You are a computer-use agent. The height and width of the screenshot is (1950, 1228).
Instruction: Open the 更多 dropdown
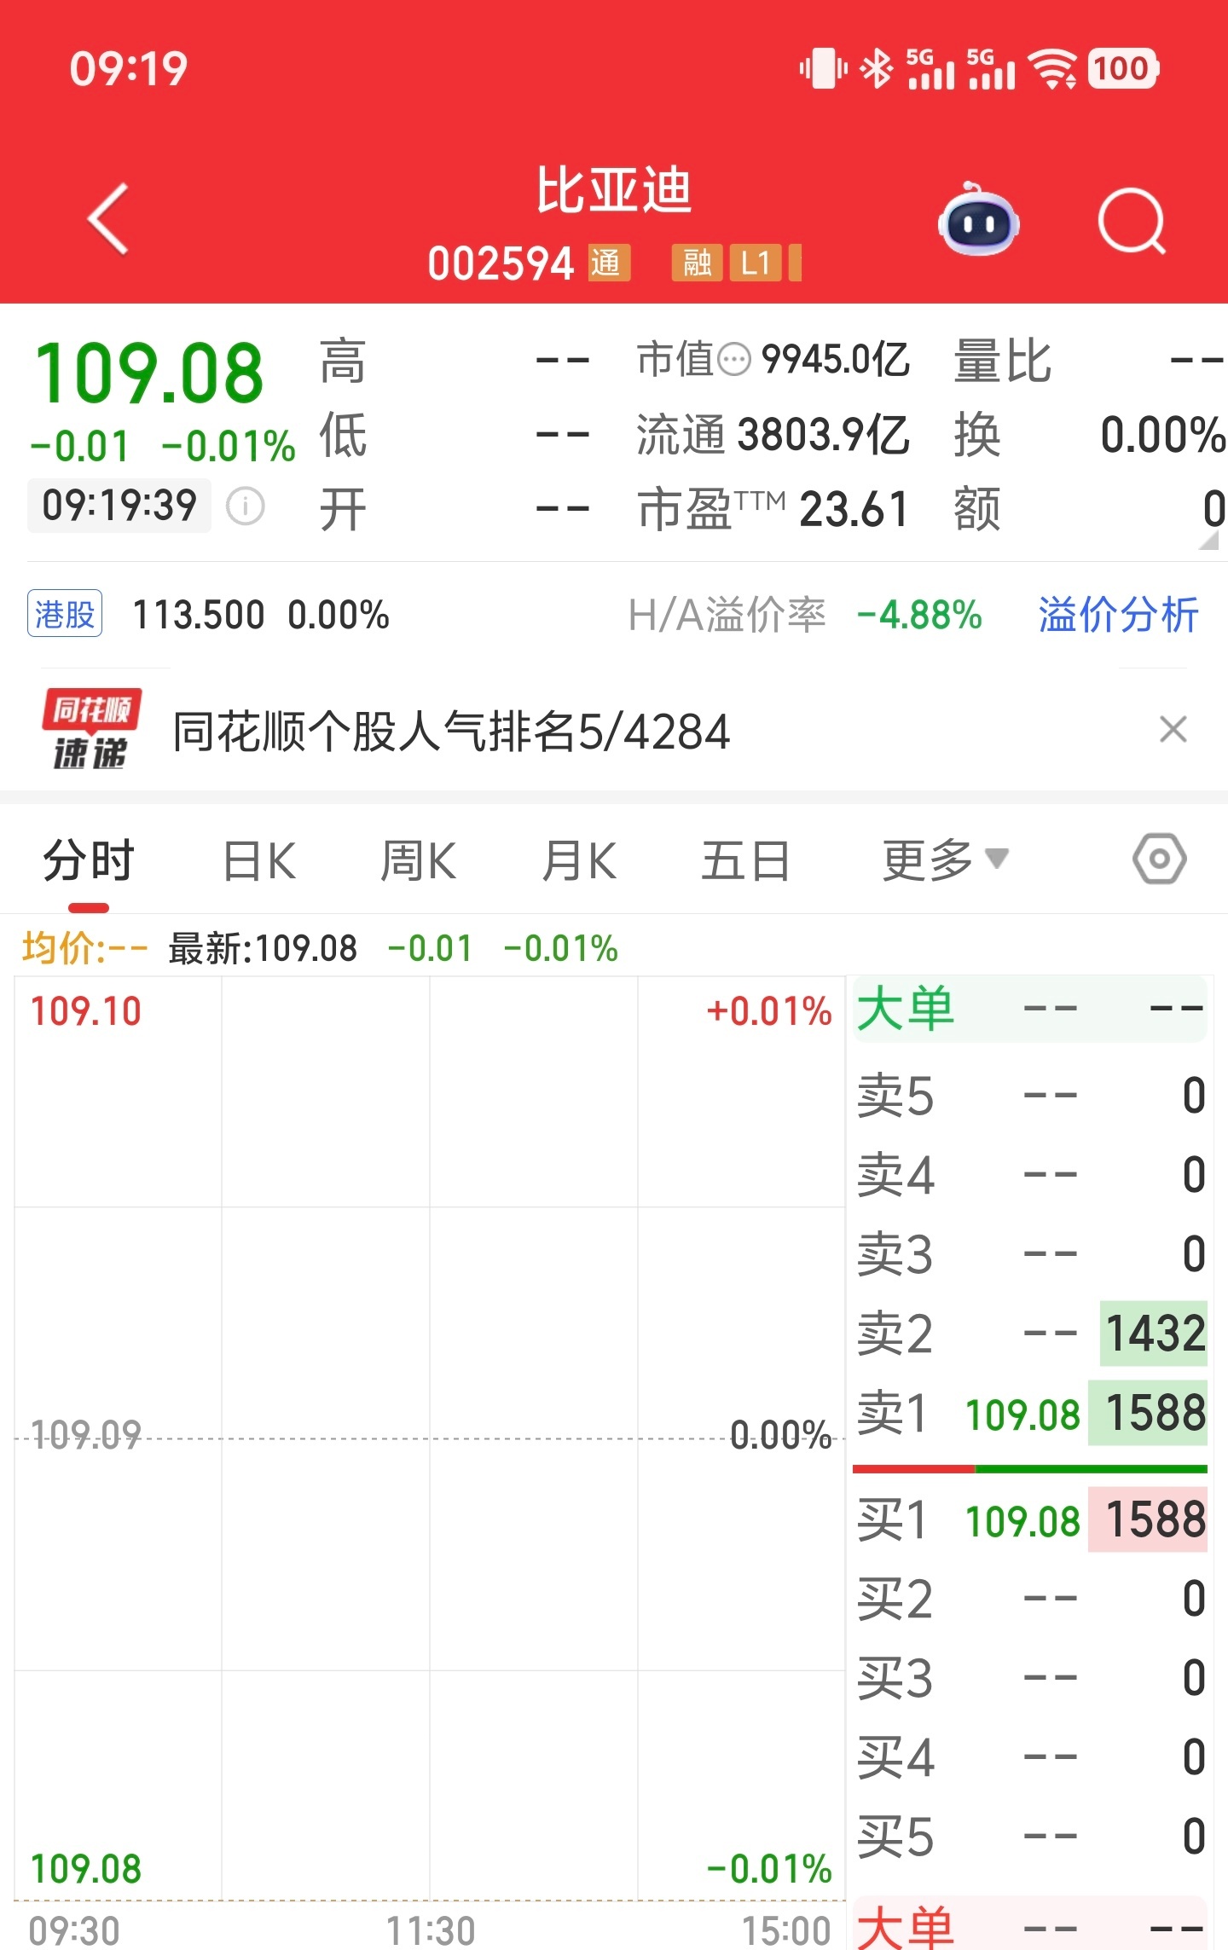pyautogui.click(x=945, y=859)
